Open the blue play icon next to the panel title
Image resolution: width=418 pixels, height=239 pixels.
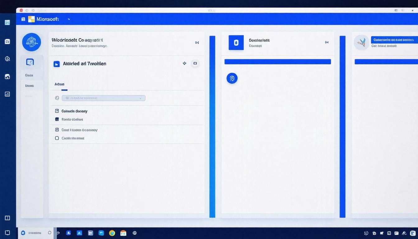(x=57, y=63)
